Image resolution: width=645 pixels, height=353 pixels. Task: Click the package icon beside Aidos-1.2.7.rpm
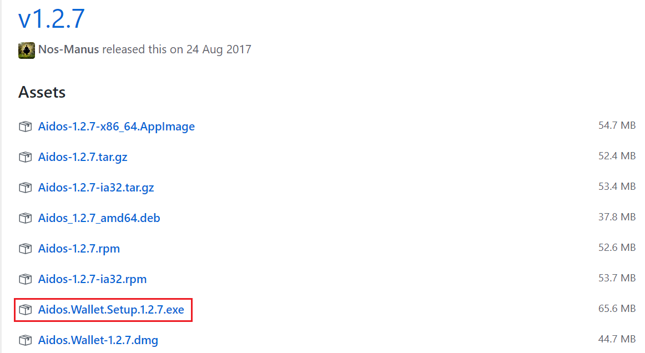25,249
